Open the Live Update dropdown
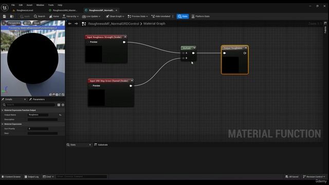 (92, 16)
